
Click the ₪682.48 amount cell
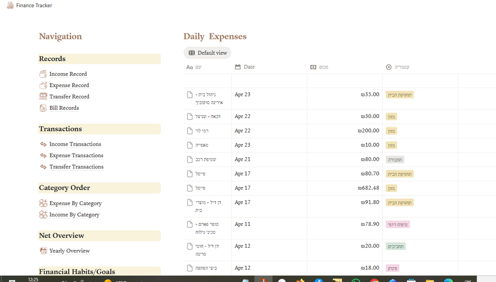point(345,188)
